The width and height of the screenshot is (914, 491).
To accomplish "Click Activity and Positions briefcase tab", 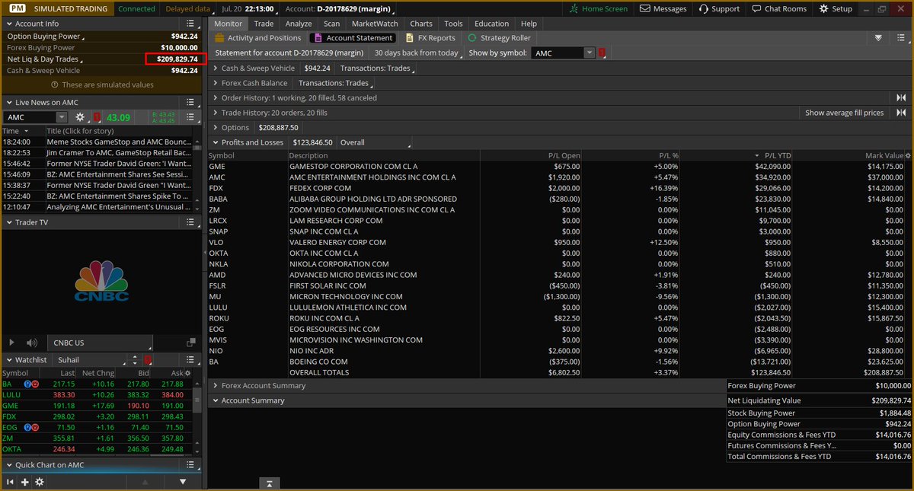I will [258, 38].
